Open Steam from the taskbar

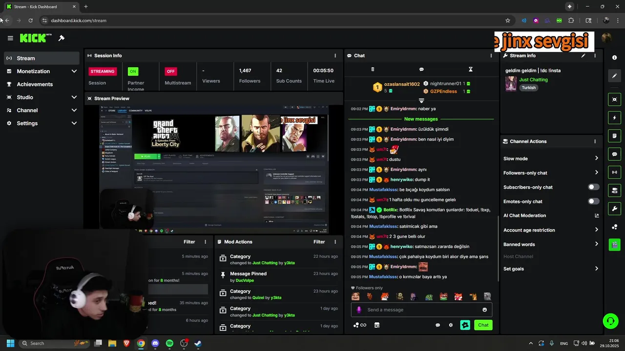click(198, 343)
